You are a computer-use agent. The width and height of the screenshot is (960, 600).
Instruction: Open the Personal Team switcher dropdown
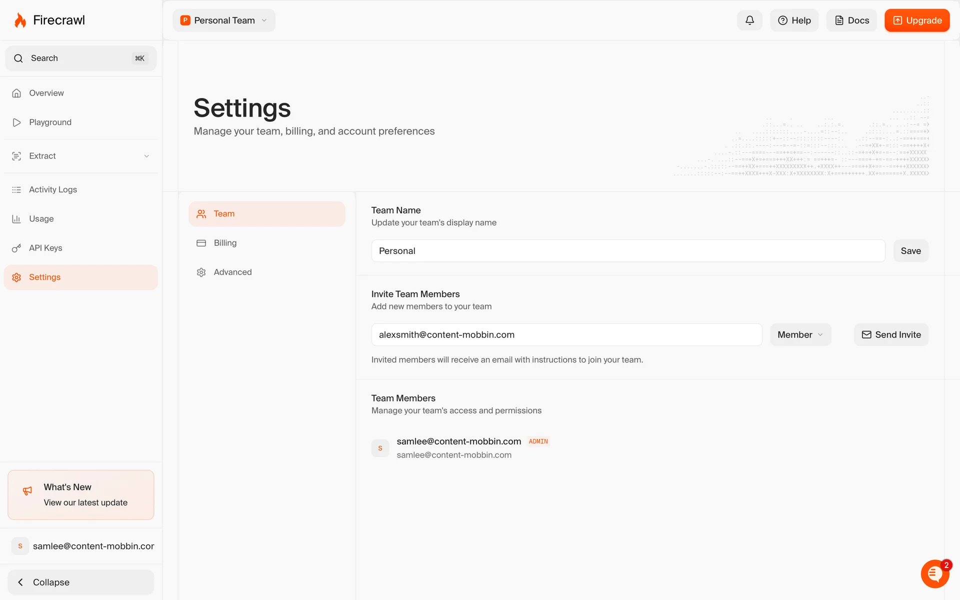point(223,20)
